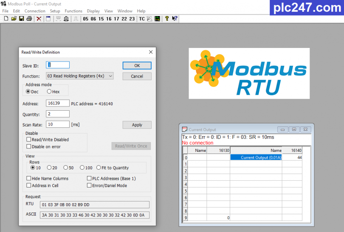Click function 23 read/write registers button

pos(132,19)
